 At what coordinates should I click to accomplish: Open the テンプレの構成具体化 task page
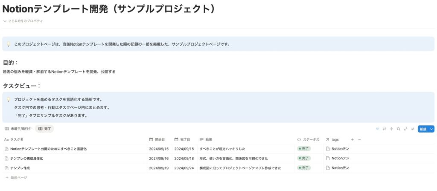[26, 159]
